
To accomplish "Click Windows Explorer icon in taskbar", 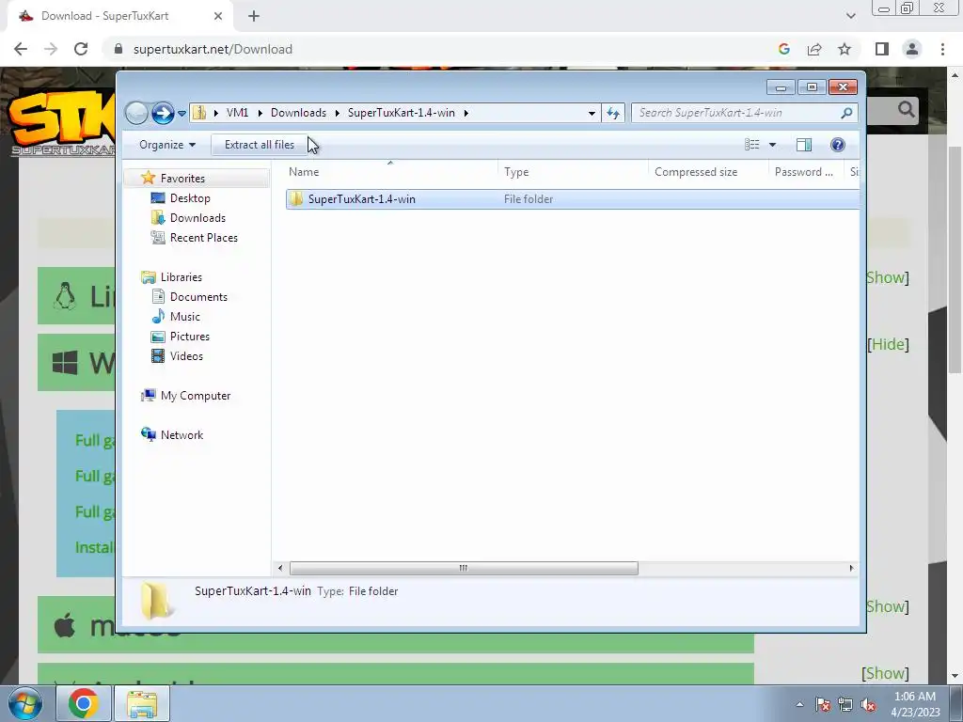I will tap(143, 703).
